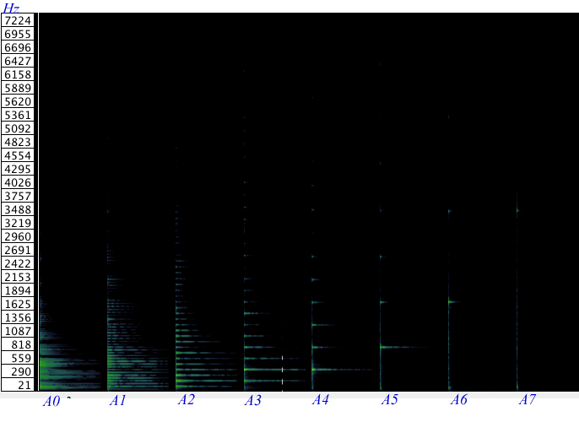Select the 1087 Hz scale box
The height and width of the screenshot is (422, 579).
[x=18, y=331]
